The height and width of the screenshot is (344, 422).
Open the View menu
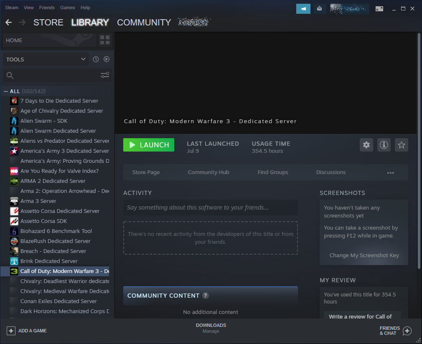pyautogui.click(x=28, y=8)
